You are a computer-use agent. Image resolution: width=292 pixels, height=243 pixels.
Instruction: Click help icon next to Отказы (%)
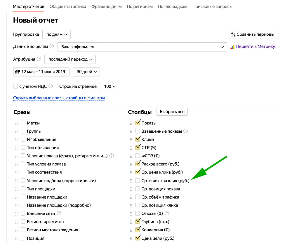tap(167, 213)
